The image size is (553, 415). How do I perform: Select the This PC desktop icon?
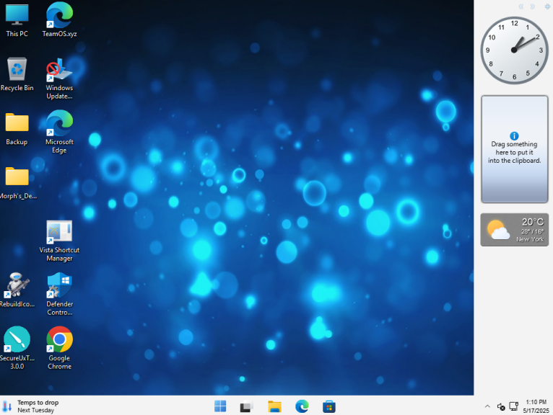17,19
